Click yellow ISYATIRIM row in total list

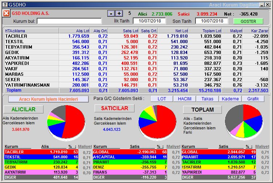(219, 167)
